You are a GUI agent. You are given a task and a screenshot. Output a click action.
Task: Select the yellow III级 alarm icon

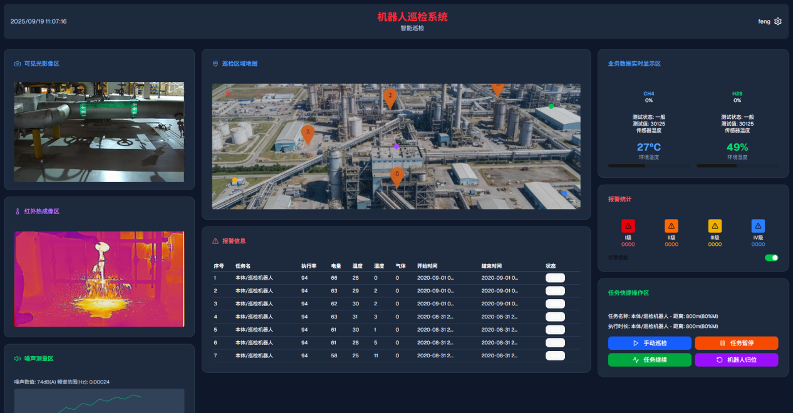[715, 226]
